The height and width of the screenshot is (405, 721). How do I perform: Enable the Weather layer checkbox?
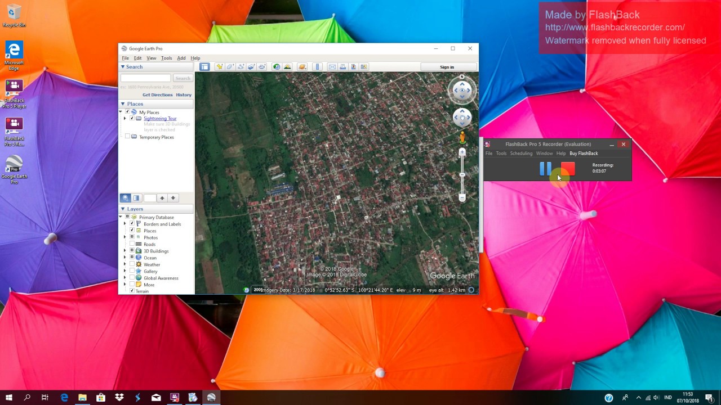coord(132,264)
